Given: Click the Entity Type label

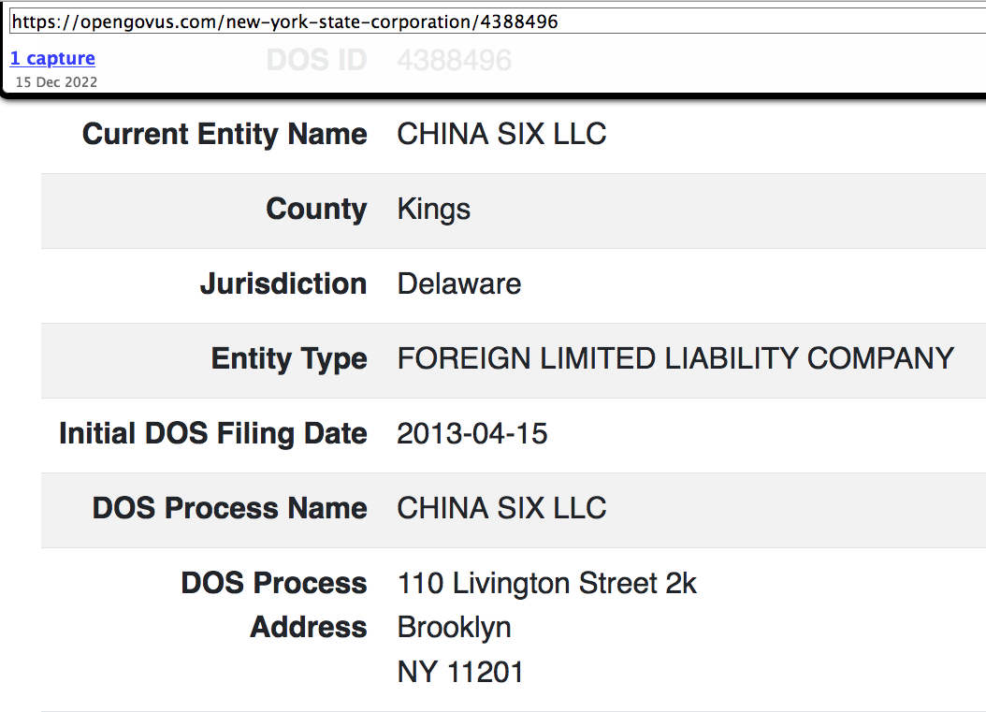Looking at the screenshot, I should coord(289,358).
